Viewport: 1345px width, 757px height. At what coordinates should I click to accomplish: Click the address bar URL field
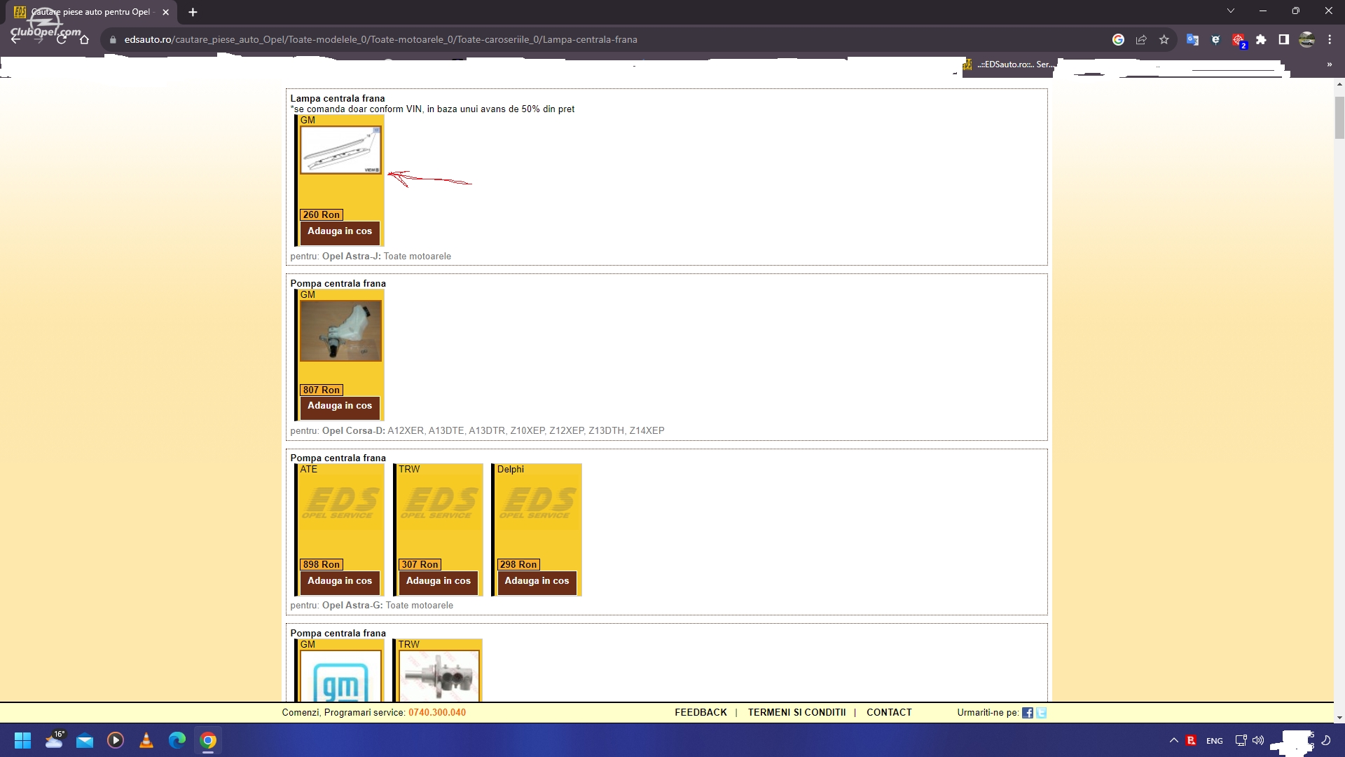pos(602,40)
